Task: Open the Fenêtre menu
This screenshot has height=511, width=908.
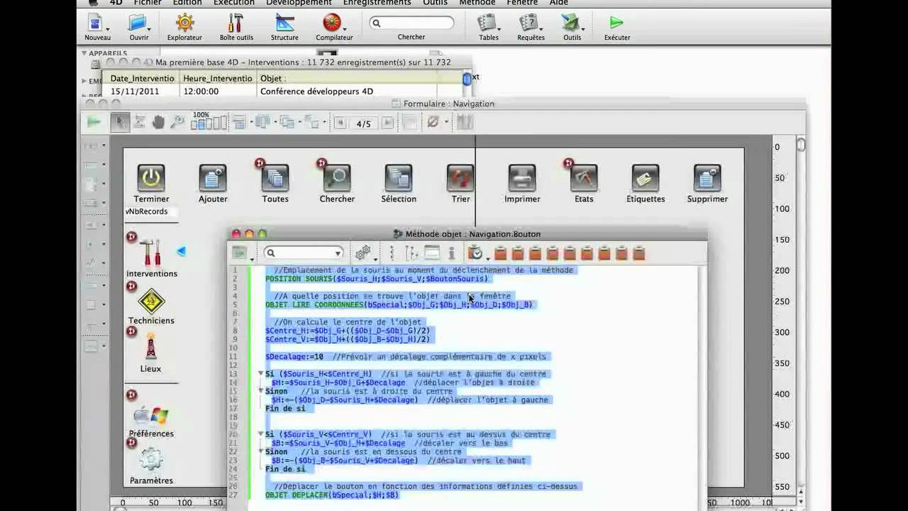Action: 522,3
